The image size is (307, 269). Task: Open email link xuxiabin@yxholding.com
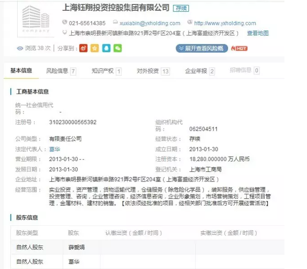point(150,23)
